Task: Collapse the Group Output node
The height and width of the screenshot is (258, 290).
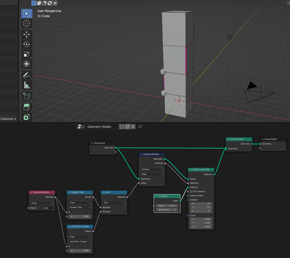Action: coord(263,139)
